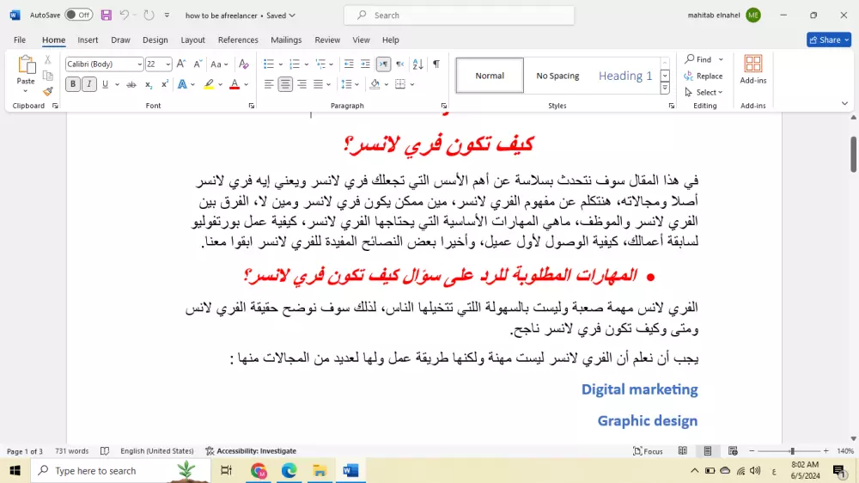Switch to the References tab

[x=238, y=40]
